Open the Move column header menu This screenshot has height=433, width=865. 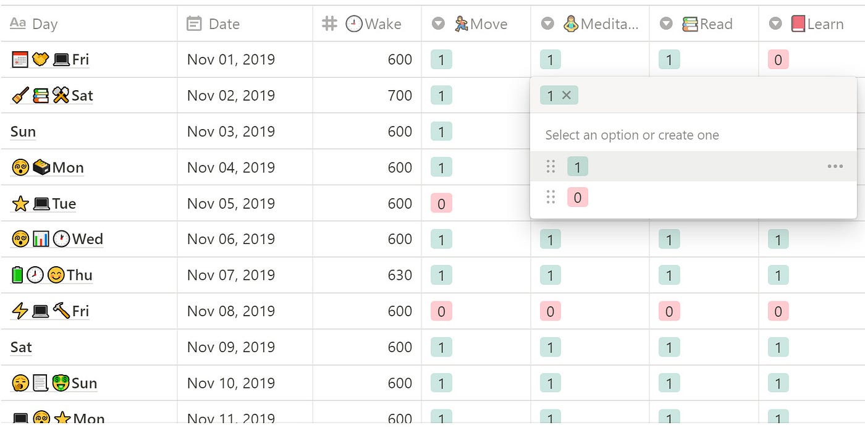tap(476, 23)
